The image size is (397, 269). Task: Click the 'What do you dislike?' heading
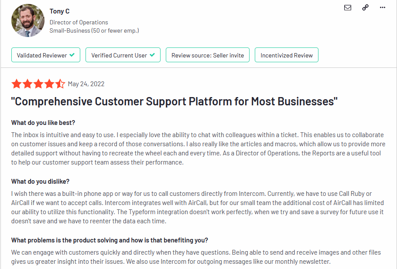40,182
